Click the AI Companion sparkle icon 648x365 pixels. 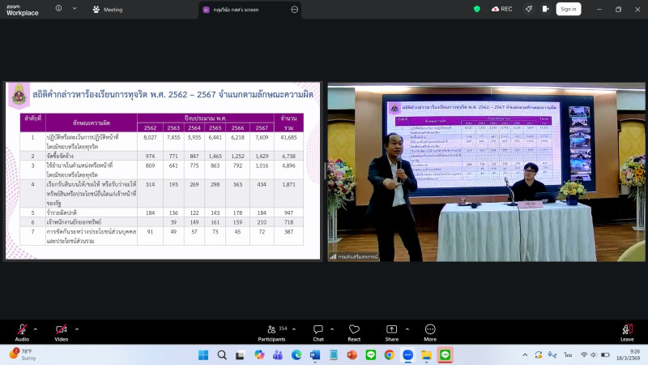(x=529, y=9)
